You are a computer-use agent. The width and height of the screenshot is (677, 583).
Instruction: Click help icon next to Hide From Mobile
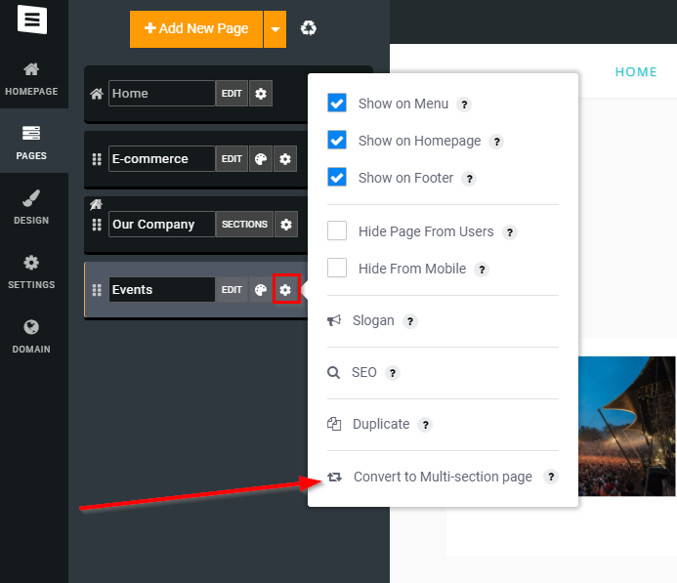tap(482, 270)
